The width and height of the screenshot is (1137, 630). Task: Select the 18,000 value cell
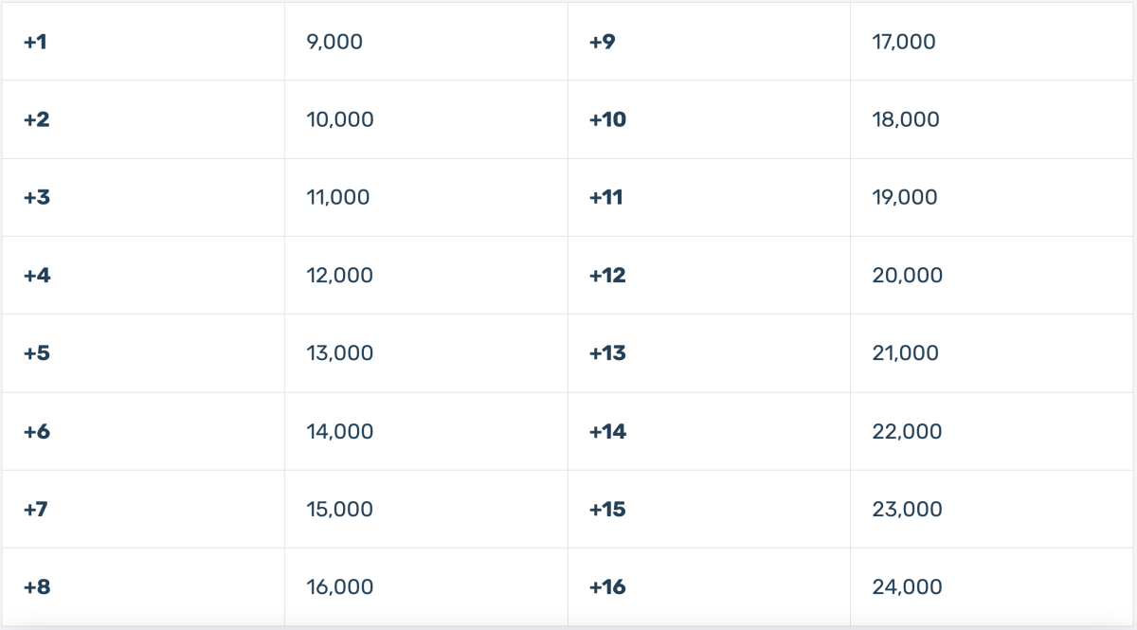tap(992, 119)
